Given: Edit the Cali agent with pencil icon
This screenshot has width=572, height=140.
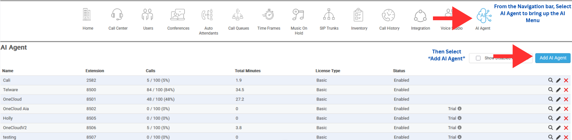Looking at the screenshot, I should click(558, 81).
